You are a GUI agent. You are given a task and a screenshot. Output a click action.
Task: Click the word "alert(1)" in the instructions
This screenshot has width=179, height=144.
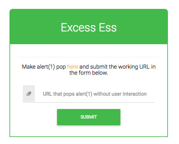coord(46,67)
